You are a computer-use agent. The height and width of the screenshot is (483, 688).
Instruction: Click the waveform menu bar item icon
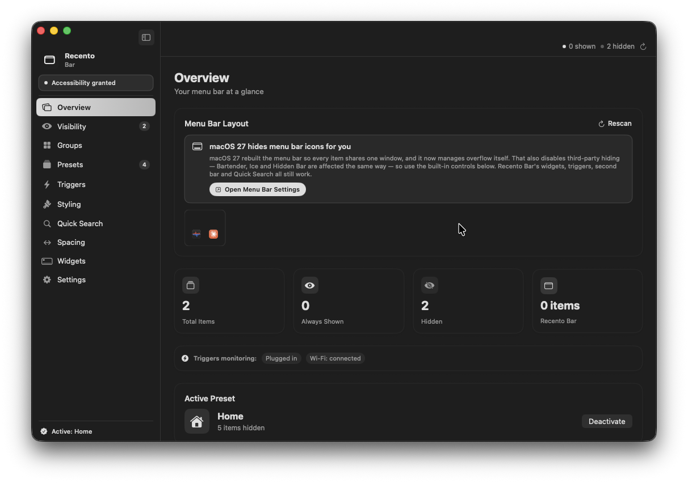pyautogui.click(x=196, y=234)
